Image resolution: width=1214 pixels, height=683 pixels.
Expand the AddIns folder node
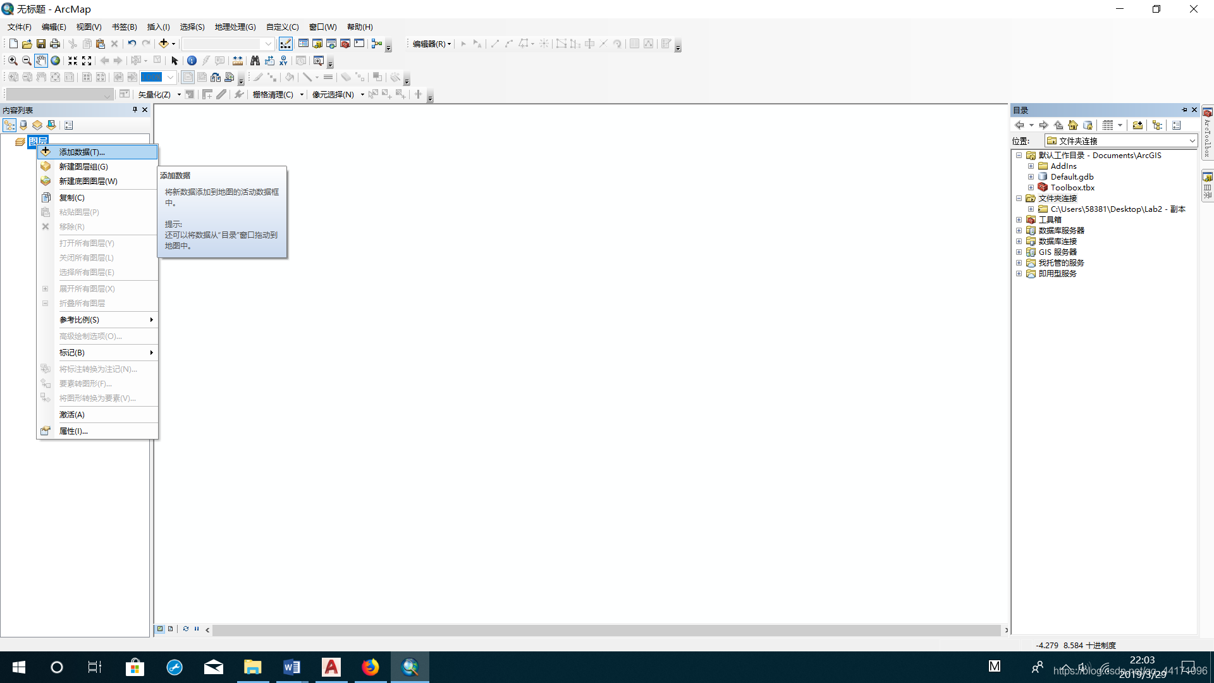click(1031, 166)
